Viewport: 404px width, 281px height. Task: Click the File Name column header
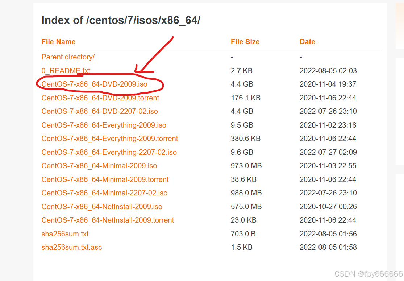click(58, 42)
